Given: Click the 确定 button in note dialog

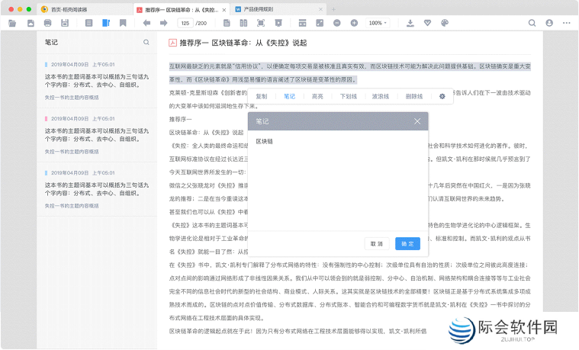Looking at the screenshot, I should click(407, 244).
